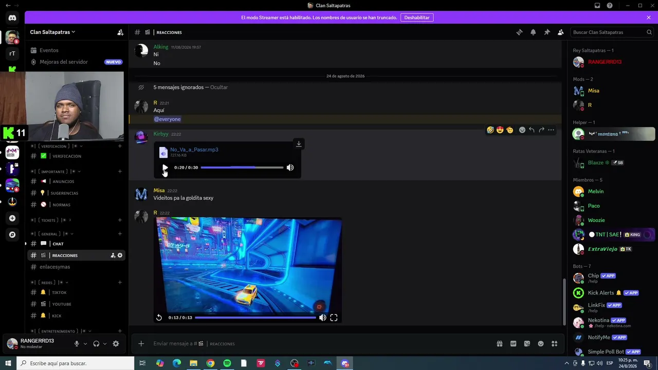The width and height of the screenshot is (658, 370).
Task: Click the Deshabilitar button in Streamer mode banner
Action: (417, 17)
